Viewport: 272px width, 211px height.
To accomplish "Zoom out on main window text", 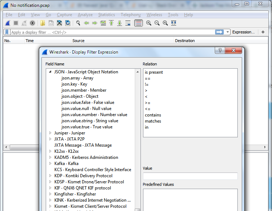I will [x=157, y=23].
